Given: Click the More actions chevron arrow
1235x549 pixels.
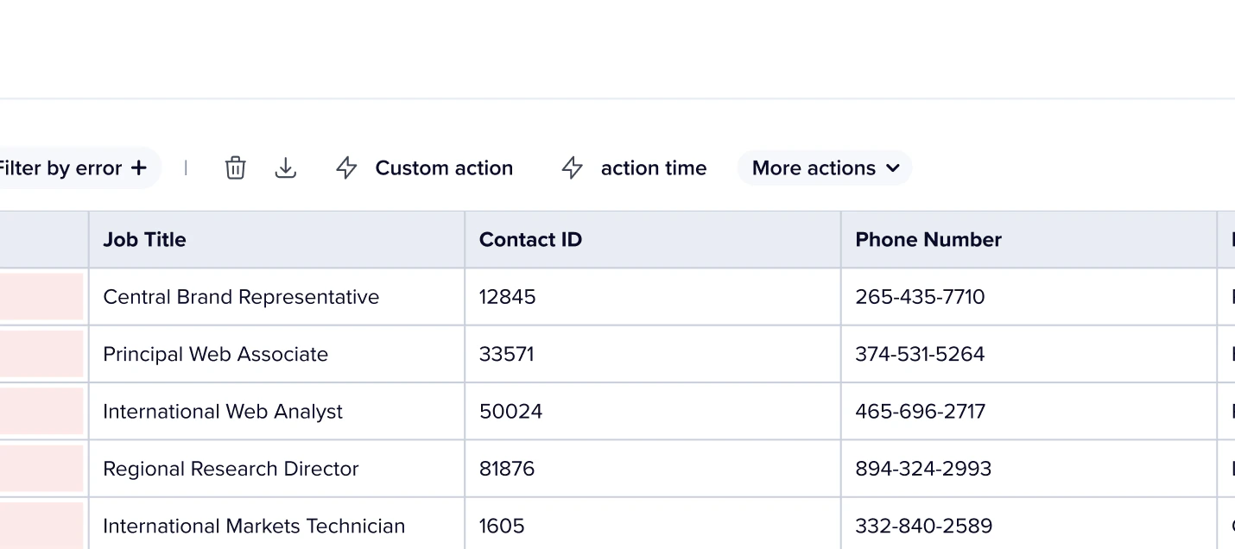Looking at the screenshot, I should tap(893, 167).
